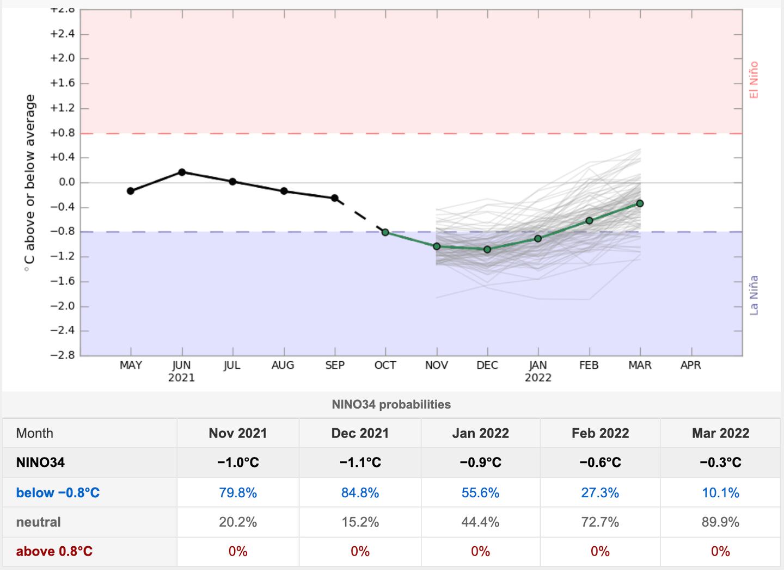Select the September 2021 observed data point

334,198
